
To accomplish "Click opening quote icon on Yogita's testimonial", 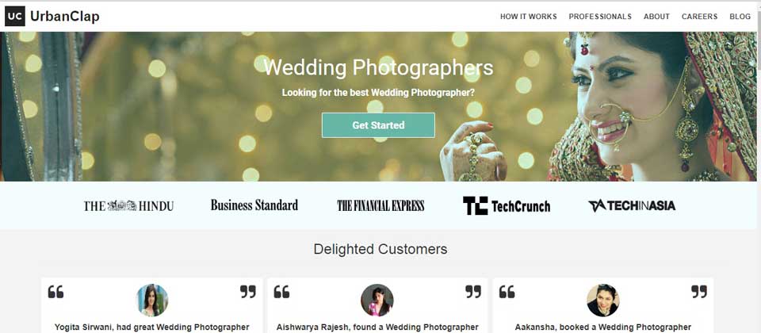I will [55, 292].
